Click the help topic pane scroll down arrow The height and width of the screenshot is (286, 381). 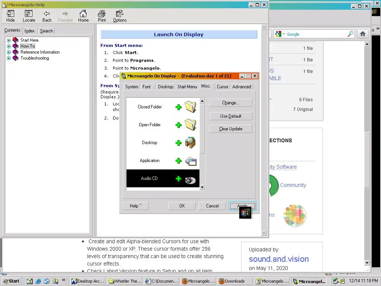coord(264,233)
